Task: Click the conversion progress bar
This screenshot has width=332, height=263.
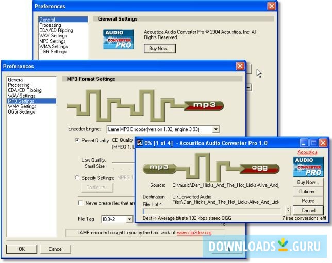Action: click(x=212, y=211)
